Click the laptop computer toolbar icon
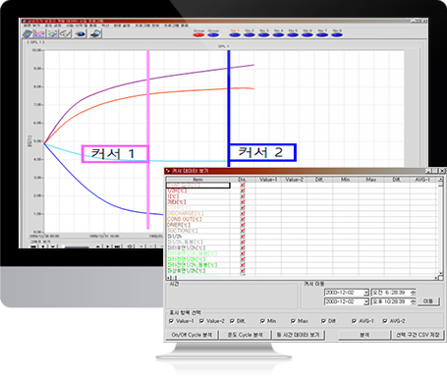The height and width of the screenshot is (378, 447). tap(95, 33)
